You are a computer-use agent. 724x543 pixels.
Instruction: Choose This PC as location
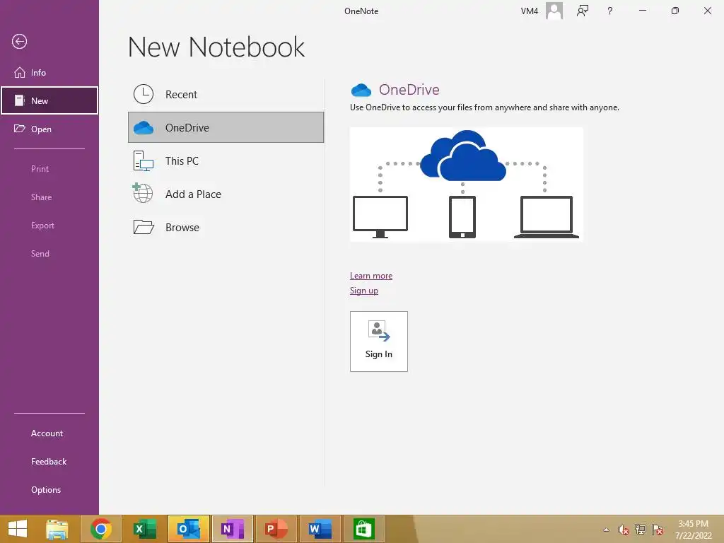point(226,160)
